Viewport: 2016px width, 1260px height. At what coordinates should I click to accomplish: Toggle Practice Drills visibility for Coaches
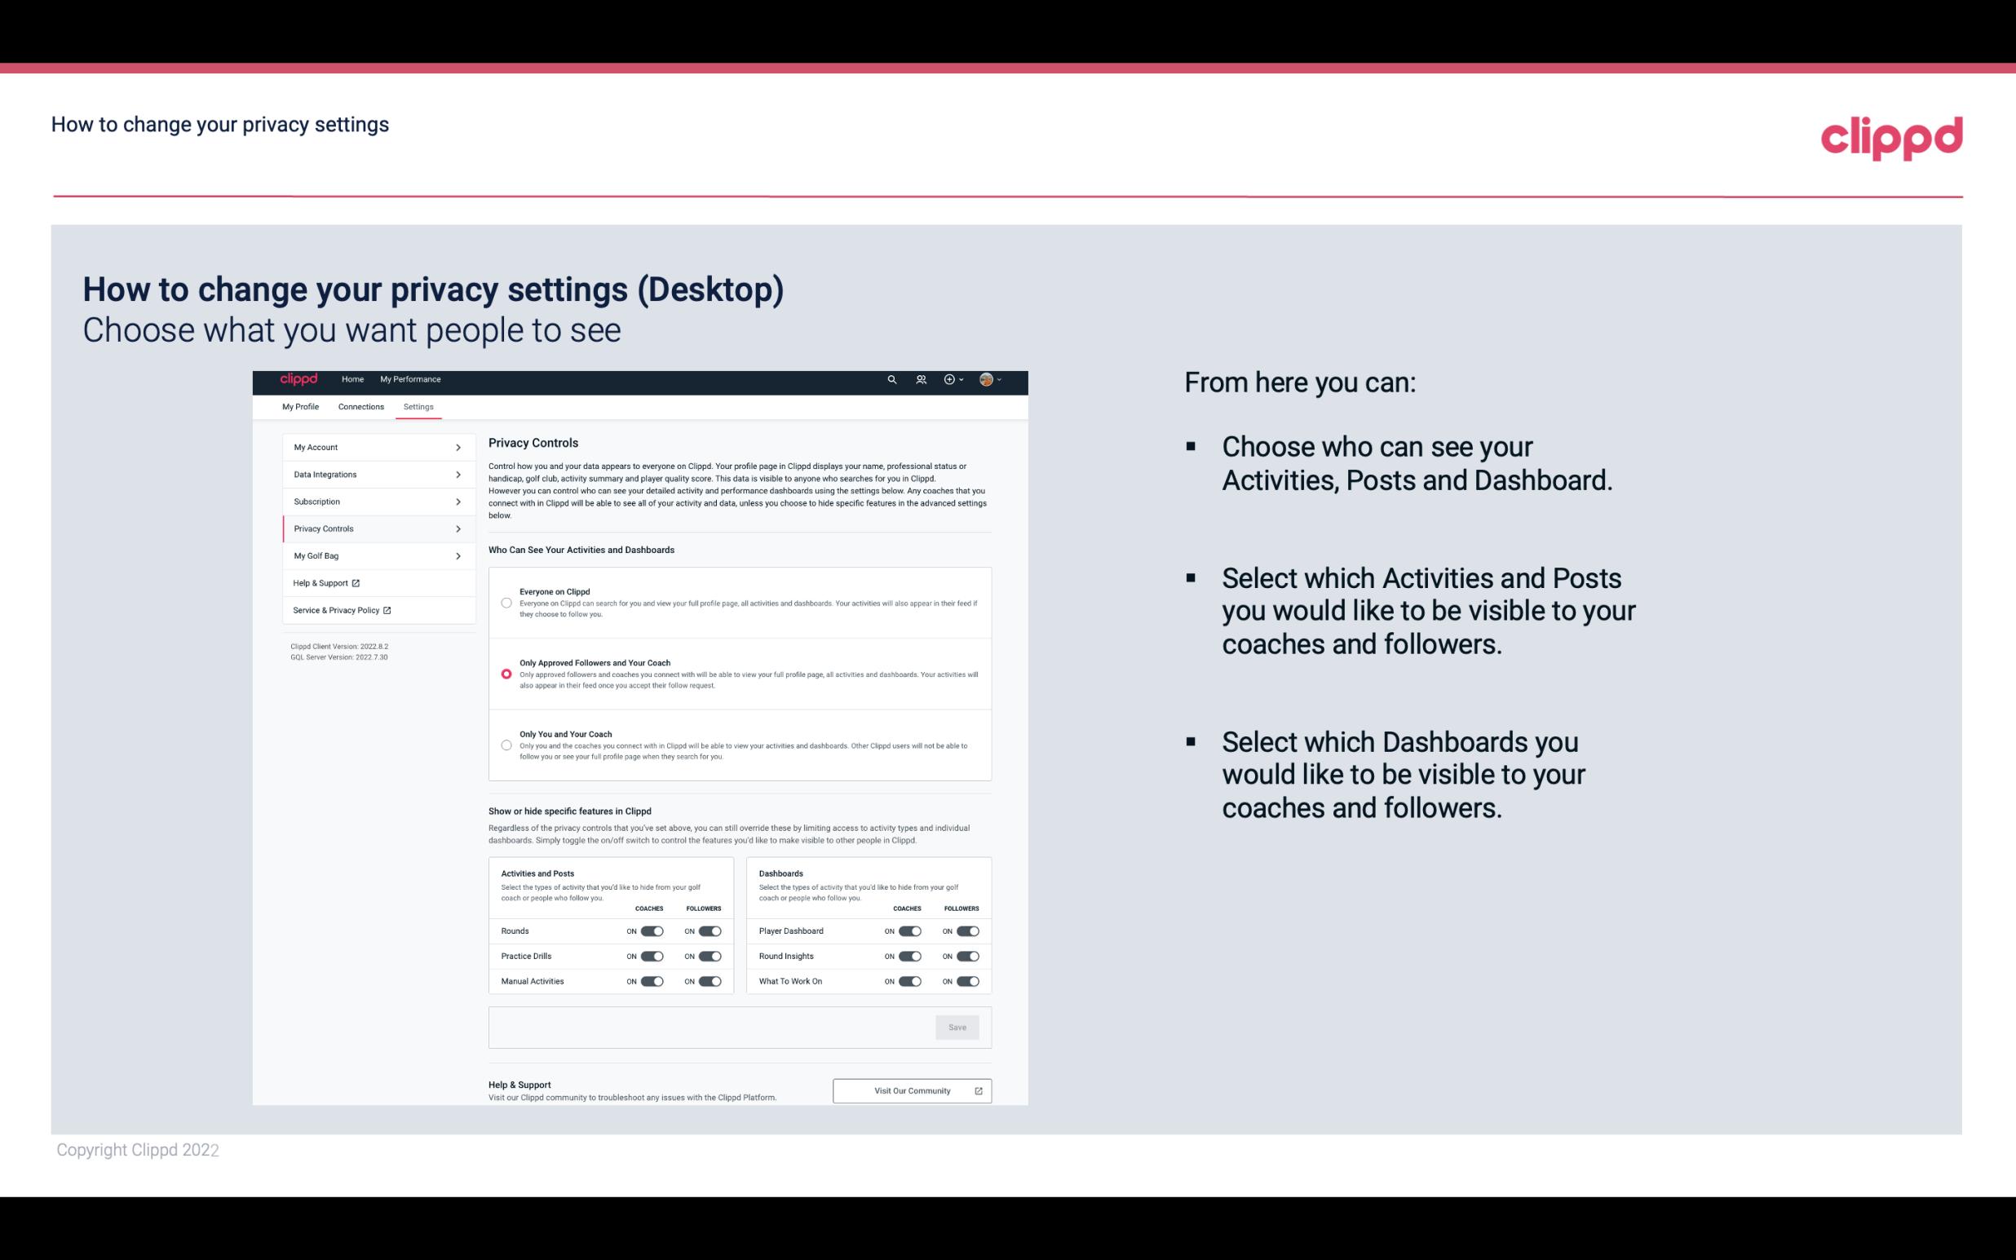[652, 957]
